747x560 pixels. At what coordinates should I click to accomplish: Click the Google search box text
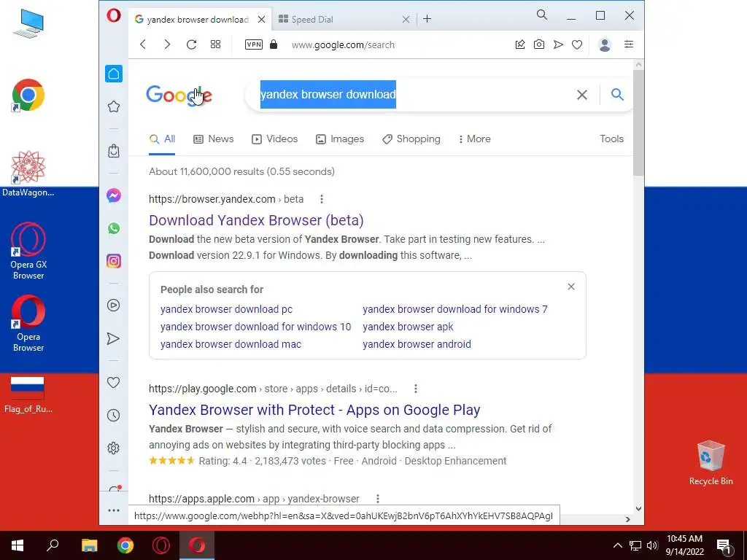328,94
